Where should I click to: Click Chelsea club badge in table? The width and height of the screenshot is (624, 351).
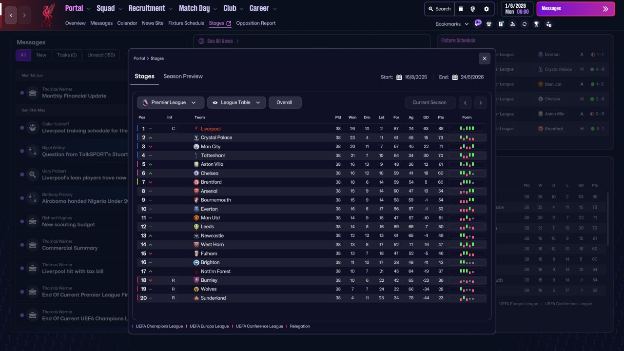[196, 173]
